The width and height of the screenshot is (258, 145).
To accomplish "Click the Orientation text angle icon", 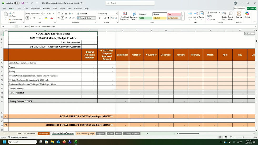I will click(x=70, y=14).
